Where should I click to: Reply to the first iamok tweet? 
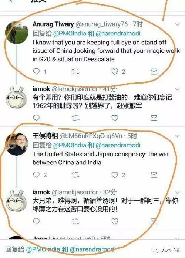tap(36, 118)
